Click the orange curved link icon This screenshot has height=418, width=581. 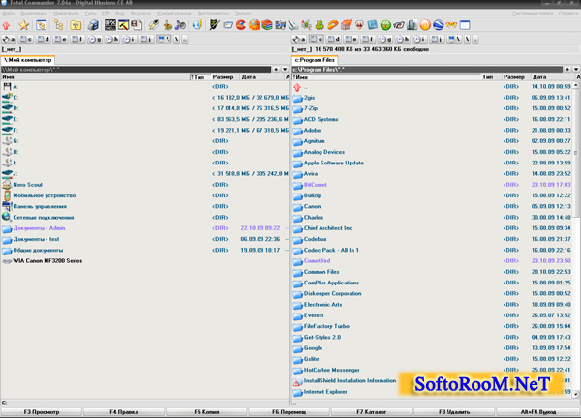click(x=333, y=25)
